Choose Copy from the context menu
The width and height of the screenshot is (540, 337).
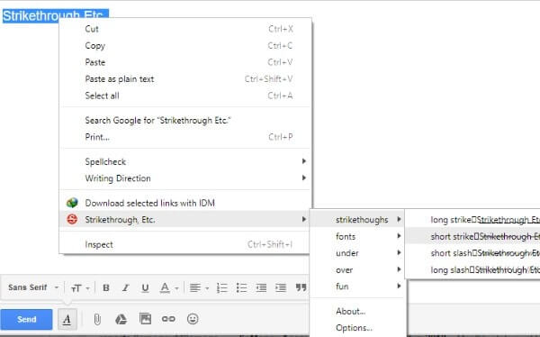coord(185,46)
